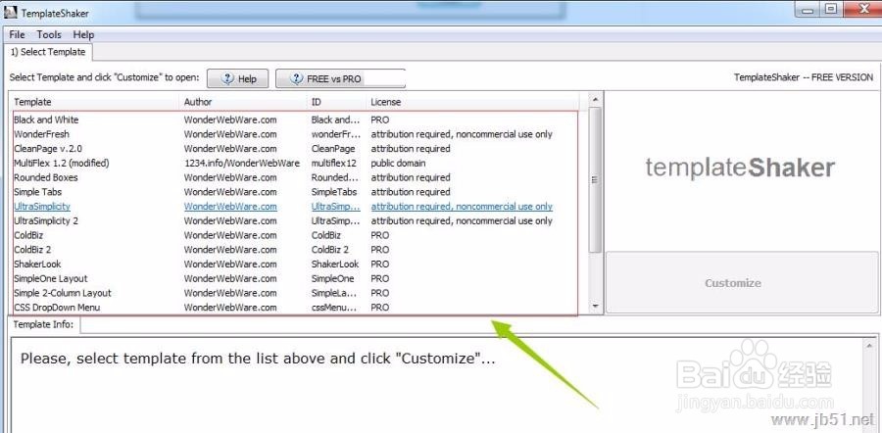Click the cssMenu... ID cell
The image size is (882, 433).
tap(335, 308)
